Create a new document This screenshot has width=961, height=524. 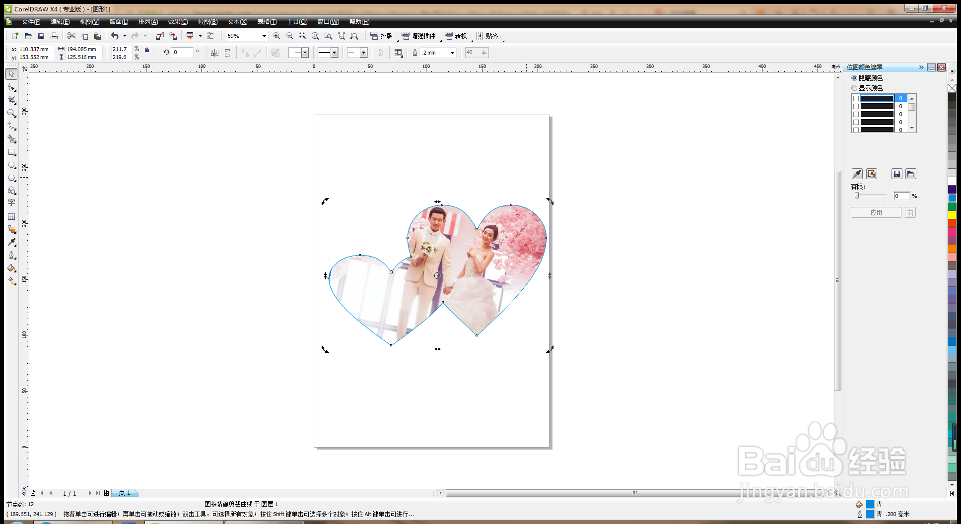[x=15, y=36]
